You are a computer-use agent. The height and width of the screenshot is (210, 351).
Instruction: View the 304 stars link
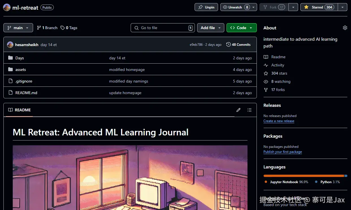(x=275, y=73)
